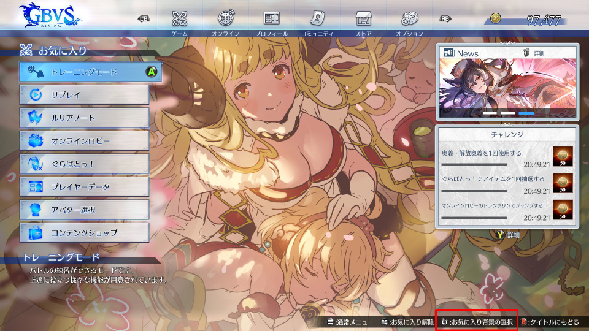This screenshot has height=331, width=589.
Task: Open the コミュニティ community icon
Action: [317, 18]
